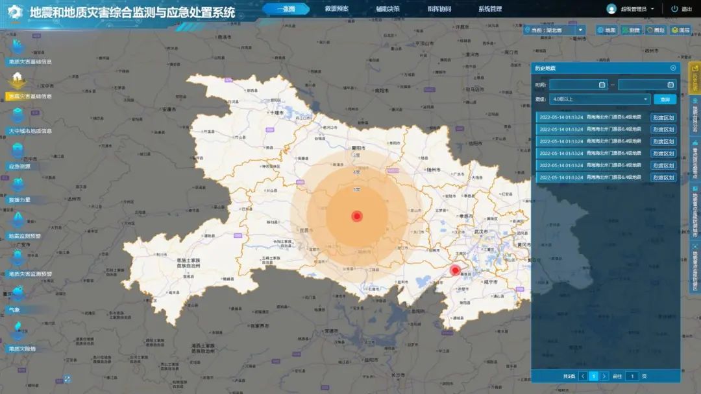Image resolution: width=701 pixels, height=394 pixels.
Task: Open the 当前:湖北省 region dropdown
Action: point(554,30)
